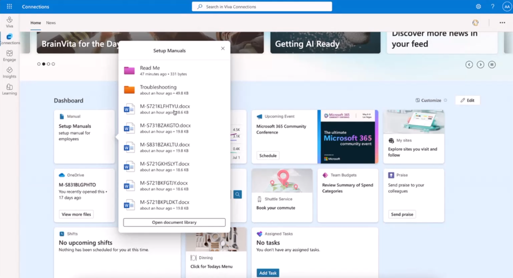
Task: Open Insights in the left sidebar
Action: pyautogui.click(x=9, y=72)
